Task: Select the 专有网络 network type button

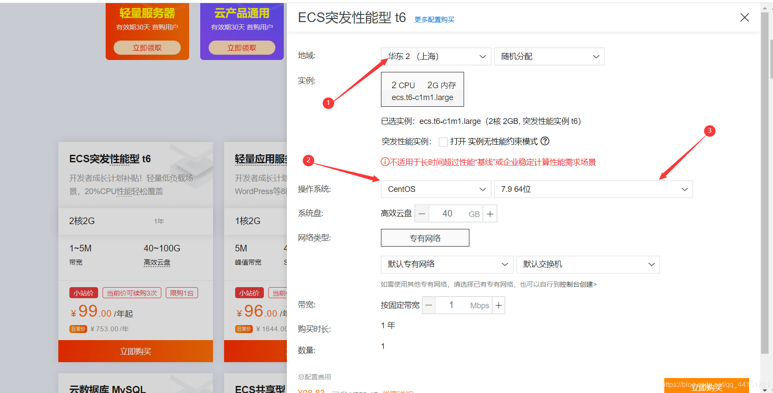Action: pos(425,238)
